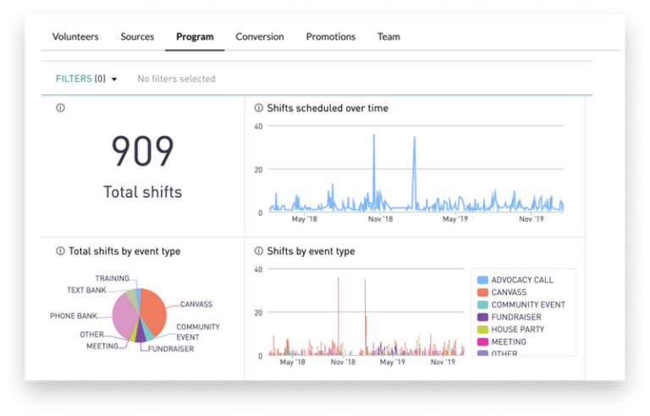
Task: Click info icon beside Shifts scheduled over time
Action: click(260, 108)
